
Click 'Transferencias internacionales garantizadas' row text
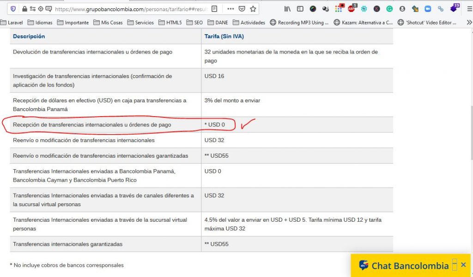click(x=67, y=244)
